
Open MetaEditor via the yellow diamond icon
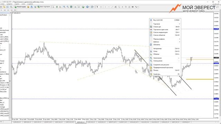[28, 7]
